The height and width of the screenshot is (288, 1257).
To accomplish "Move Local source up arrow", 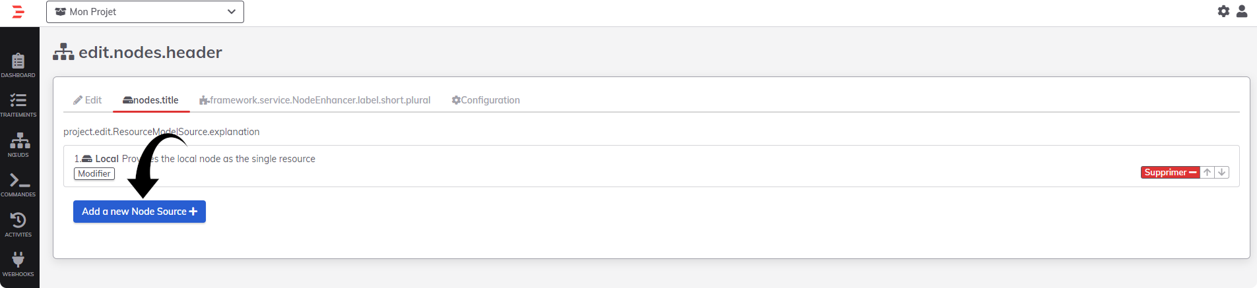I will pyautogui.click(x=1207, y=173).
